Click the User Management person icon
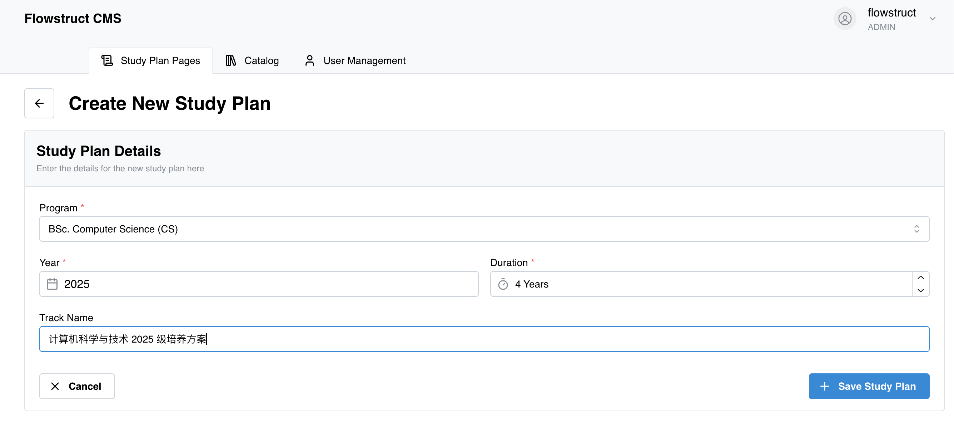 310,60
